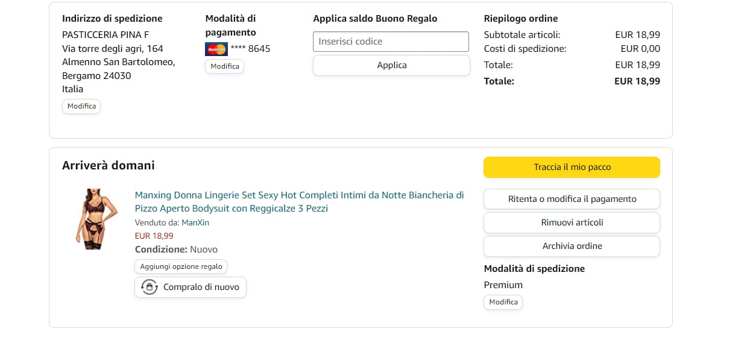Screen dimensions: 750x340
Task: Click the buy-again circular arrows icon
Action: [x=149, y=287]
